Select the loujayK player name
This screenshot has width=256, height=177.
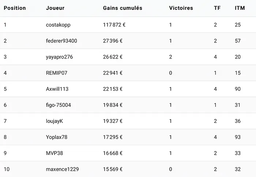[x=54, y=121]
